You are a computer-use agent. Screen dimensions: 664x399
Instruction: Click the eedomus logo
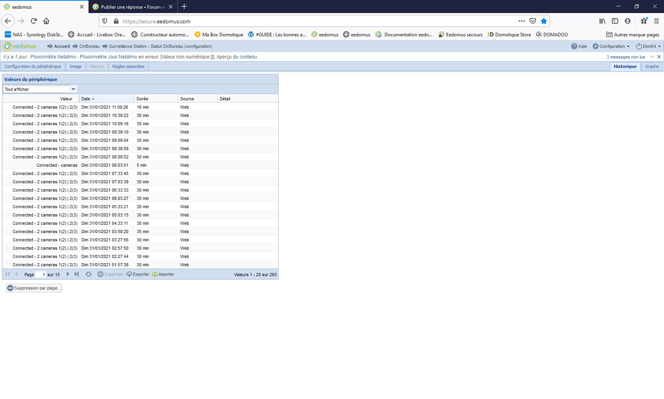[x=20, y=46]
